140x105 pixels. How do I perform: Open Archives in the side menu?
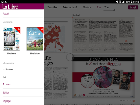tap(7, 84)
